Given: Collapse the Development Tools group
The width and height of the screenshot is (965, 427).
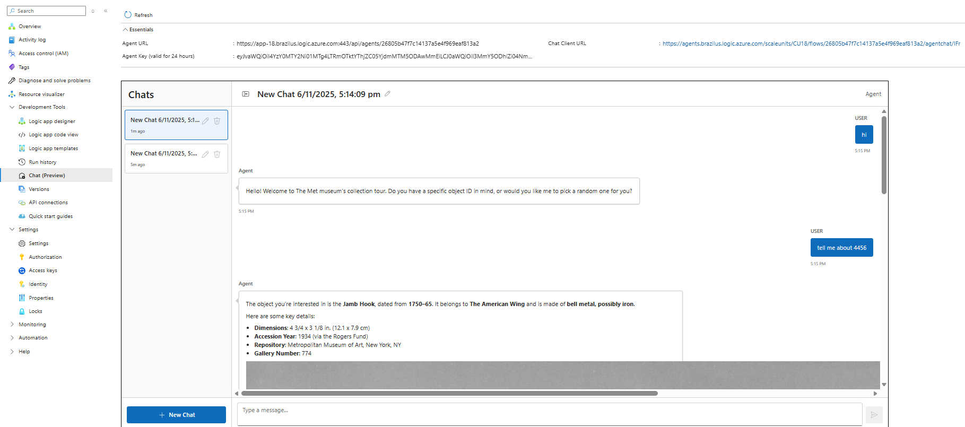Looking at the screenshot, I should pyautogui.click(x=12, y=107).
